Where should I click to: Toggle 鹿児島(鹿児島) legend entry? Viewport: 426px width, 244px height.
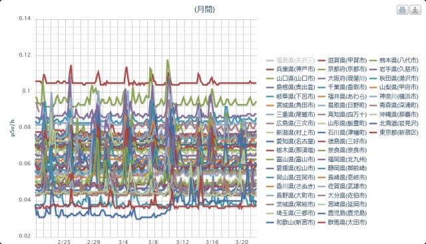point(342,213)
